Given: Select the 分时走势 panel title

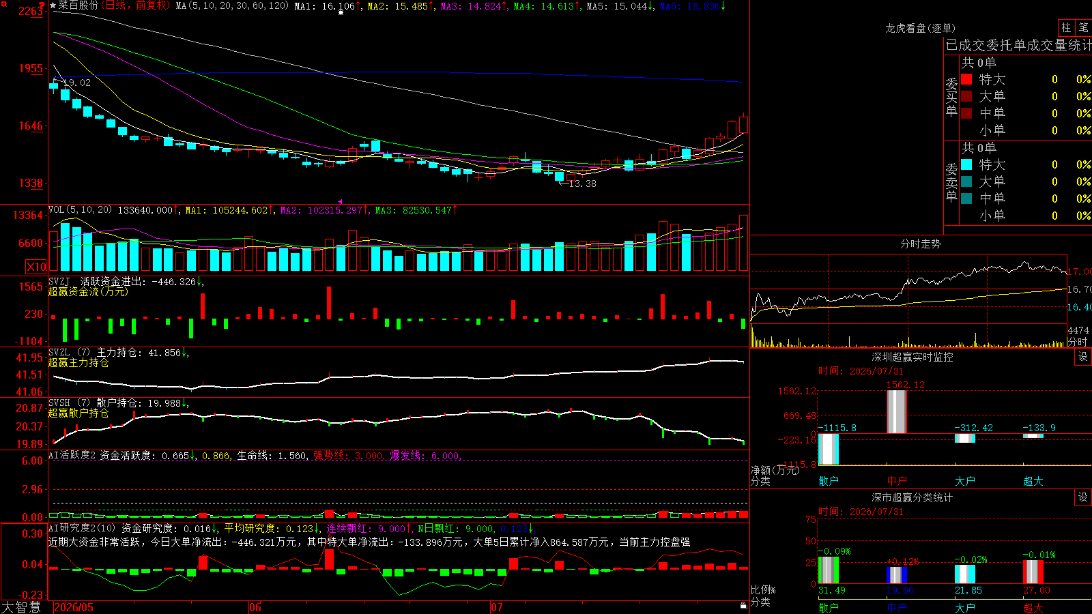Looking at the screenshot, I should pyautogui.click(x=921, y=244).
